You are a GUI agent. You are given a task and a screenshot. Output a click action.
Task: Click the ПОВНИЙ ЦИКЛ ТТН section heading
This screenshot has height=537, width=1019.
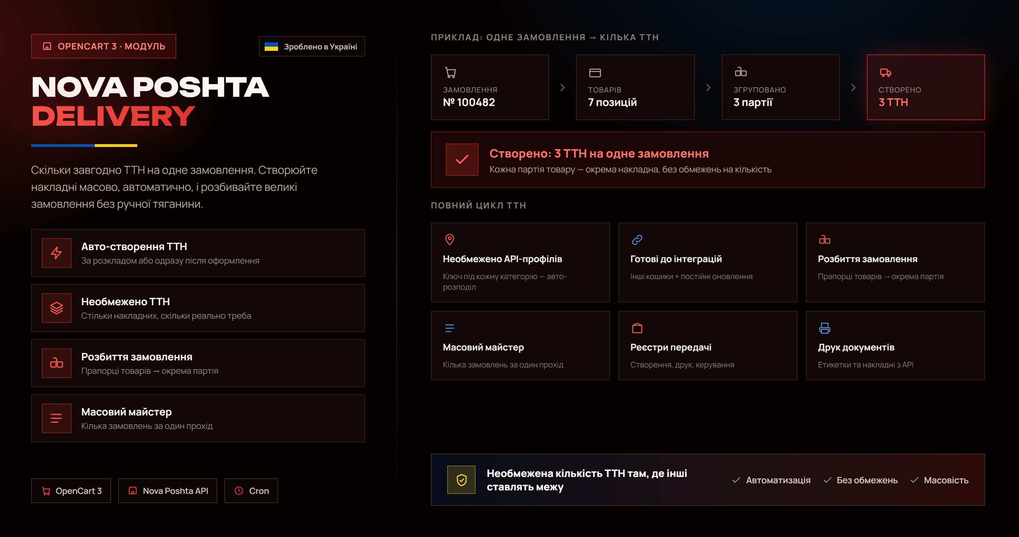(479, 205)
